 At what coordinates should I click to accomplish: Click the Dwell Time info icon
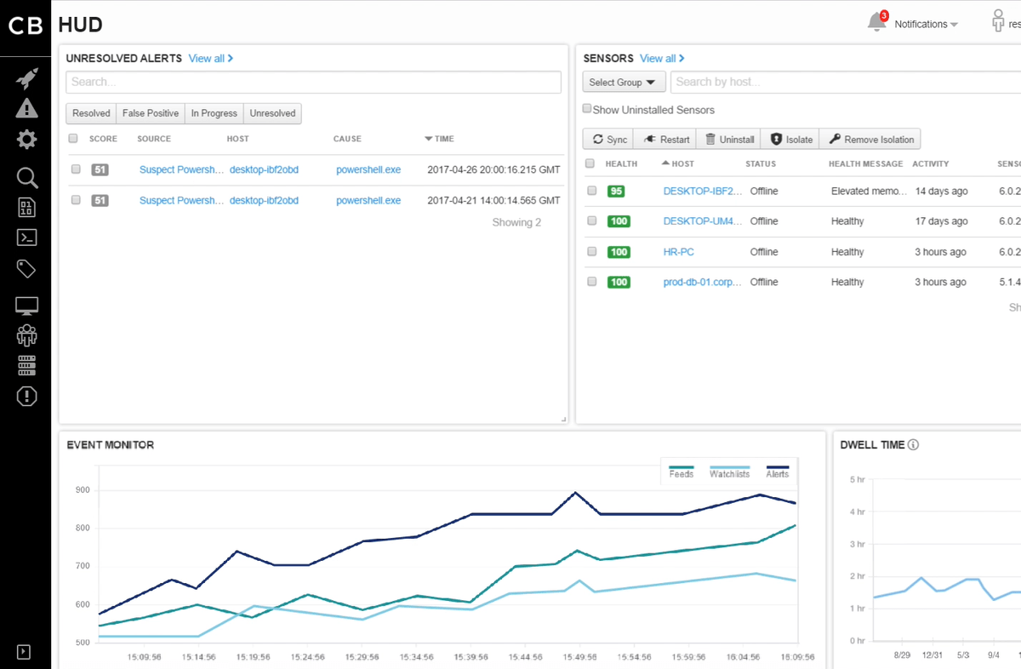[913, 444]
